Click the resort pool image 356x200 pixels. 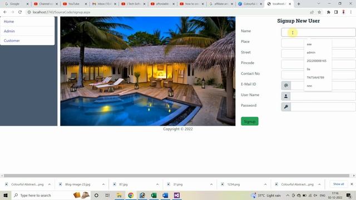(x=148, y=71)
